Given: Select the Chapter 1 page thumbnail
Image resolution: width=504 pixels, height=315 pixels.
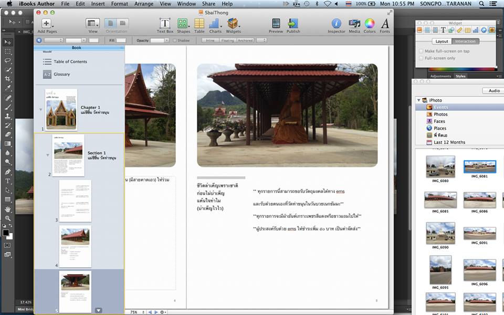Looking at the screenshot, I should (x=61, y=110).
